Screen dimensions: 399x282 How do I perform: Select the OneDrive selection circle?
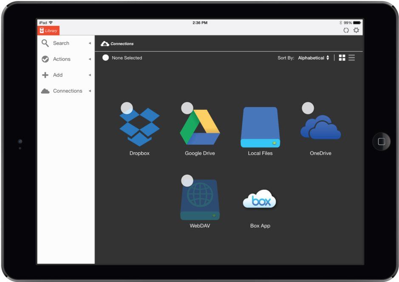click(x=308, y=108)
